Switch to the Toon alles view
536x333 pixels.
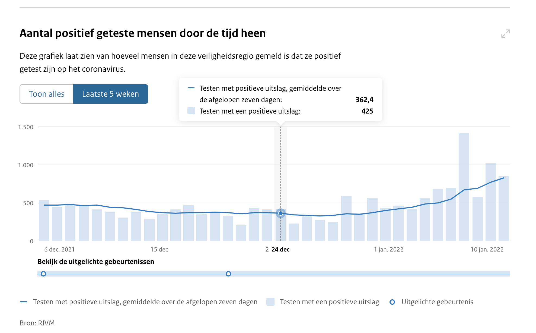[47, 94]
